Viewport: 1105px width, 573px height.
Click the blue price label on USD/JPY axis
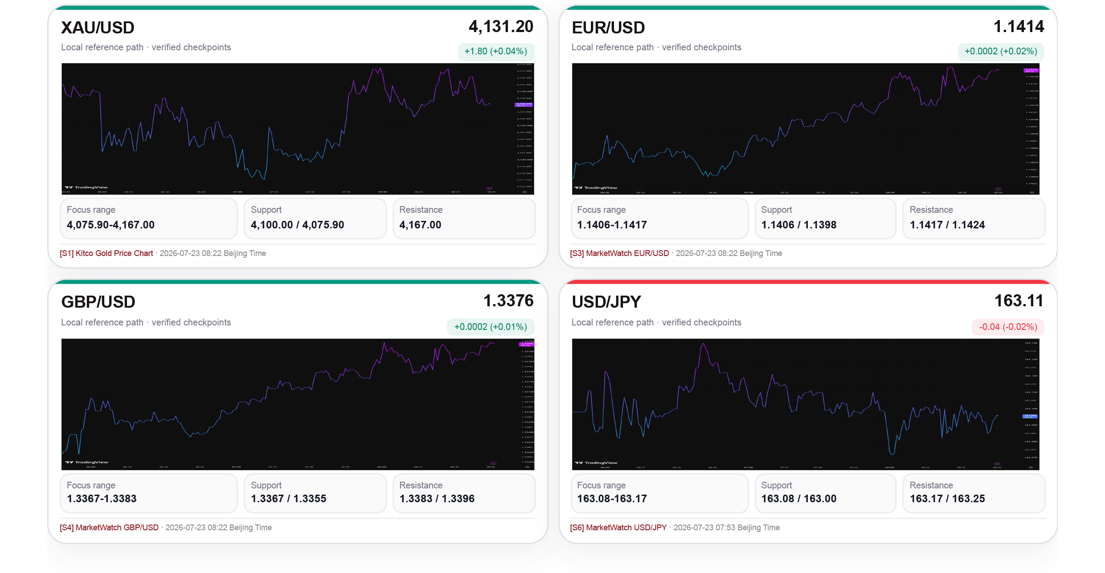1030,416
